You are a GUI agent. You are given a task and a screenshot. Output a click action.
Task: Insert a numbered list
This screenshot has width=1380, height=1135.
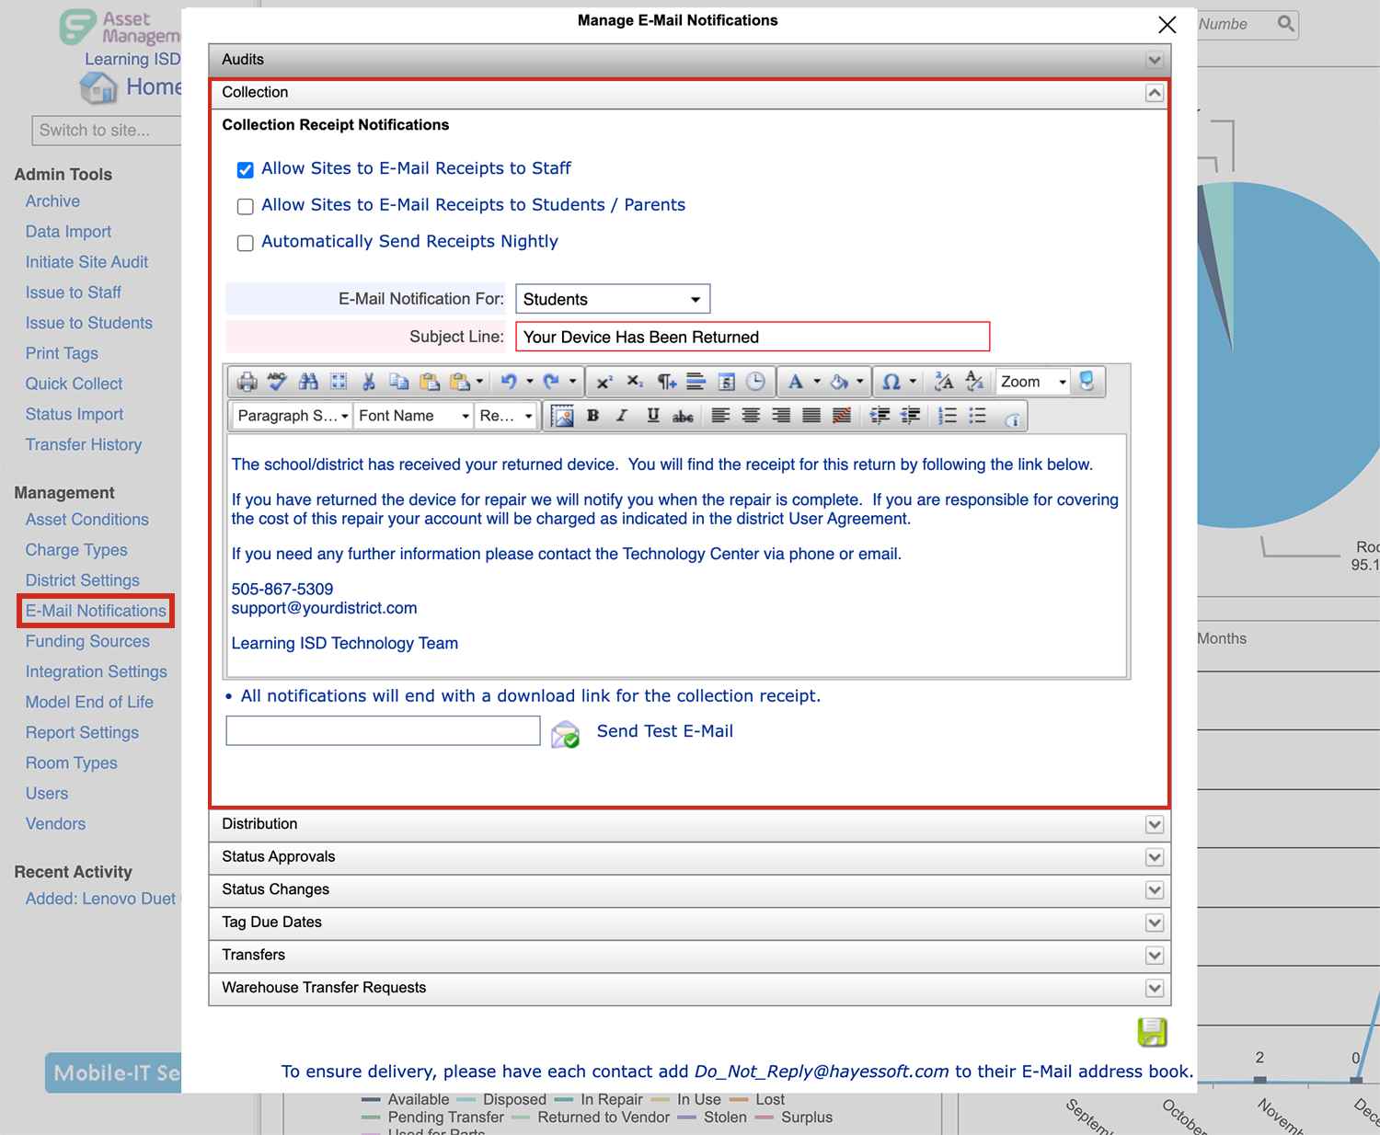coord(948,416)
